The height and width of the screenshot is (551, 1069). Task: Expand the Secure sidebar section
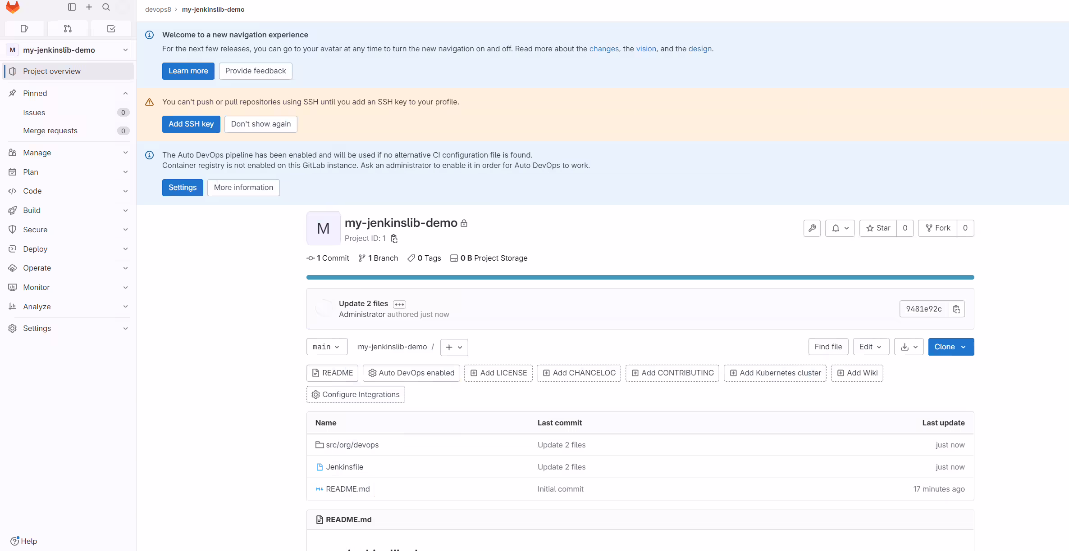coord(68,230)
